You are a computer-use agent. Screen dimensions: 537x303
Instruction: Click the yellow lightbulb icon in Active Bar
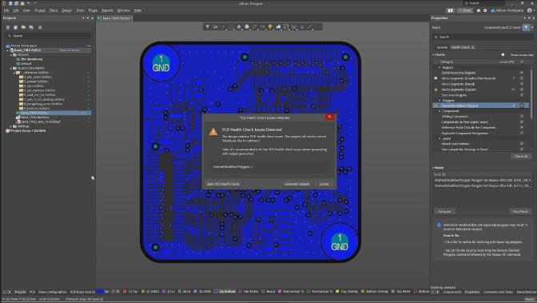[270, 26]
